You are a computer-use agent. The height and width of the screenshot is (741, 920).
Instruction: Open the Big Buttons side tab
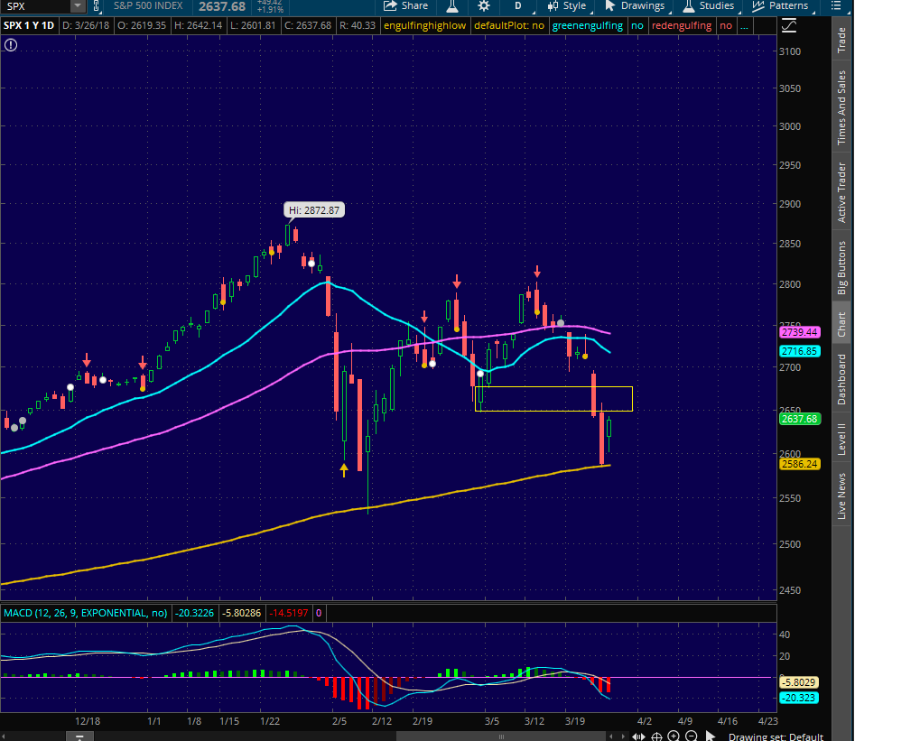[841, 267]
